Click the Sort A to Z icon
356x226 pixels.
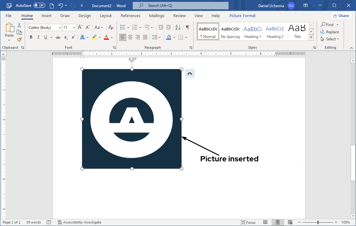coord(178,27)
